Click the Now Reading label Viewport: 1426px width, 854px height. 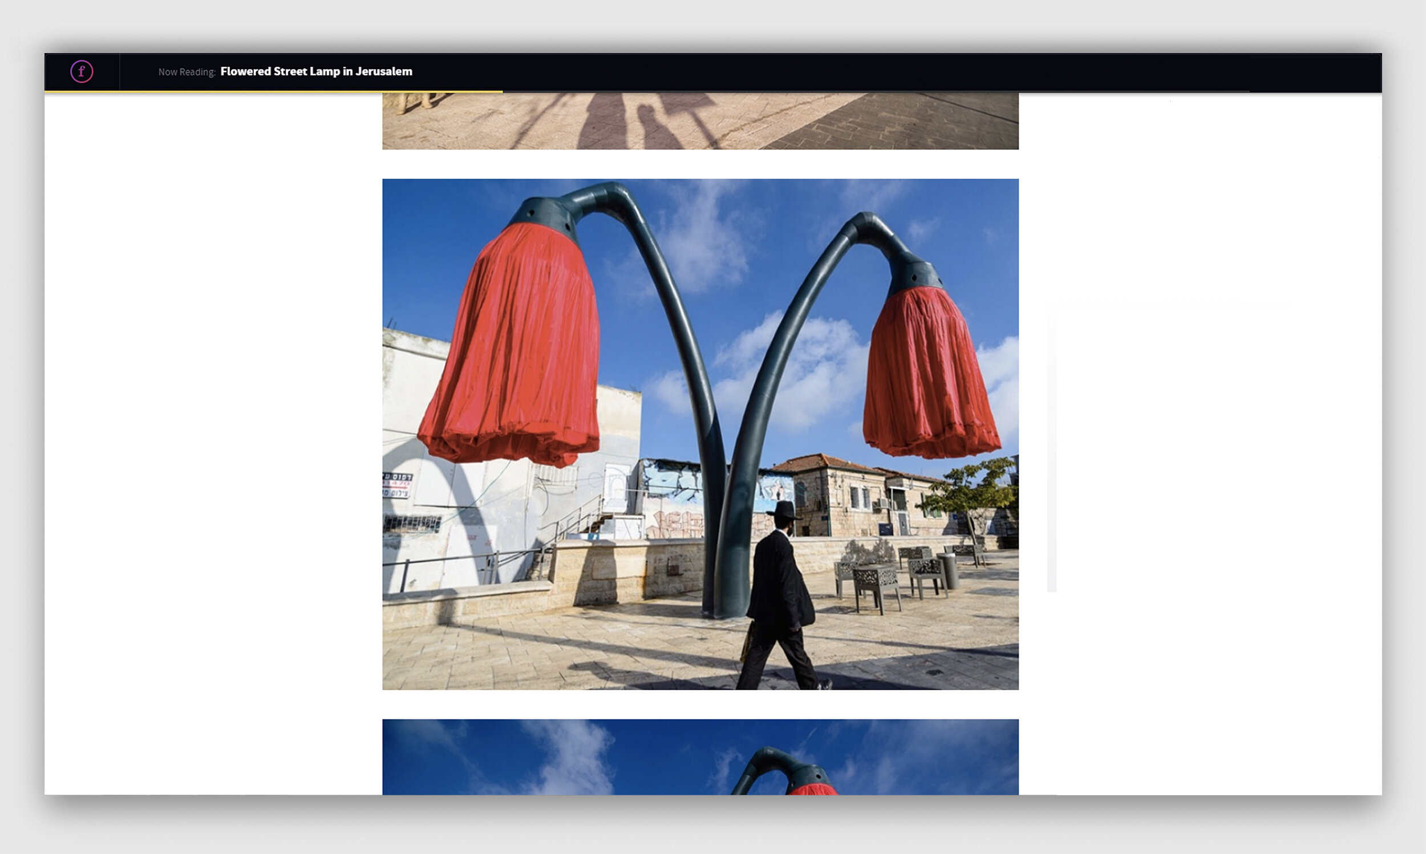click(187, 72)
